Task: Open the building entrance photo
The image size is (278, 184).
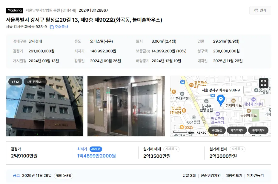Action: pos(126,106)
